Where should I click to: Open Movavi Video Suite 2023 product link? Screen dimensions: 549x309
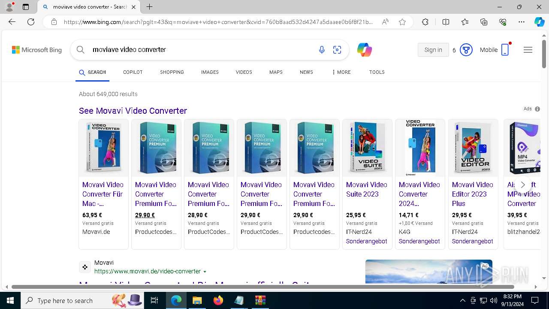coord(367,189)
